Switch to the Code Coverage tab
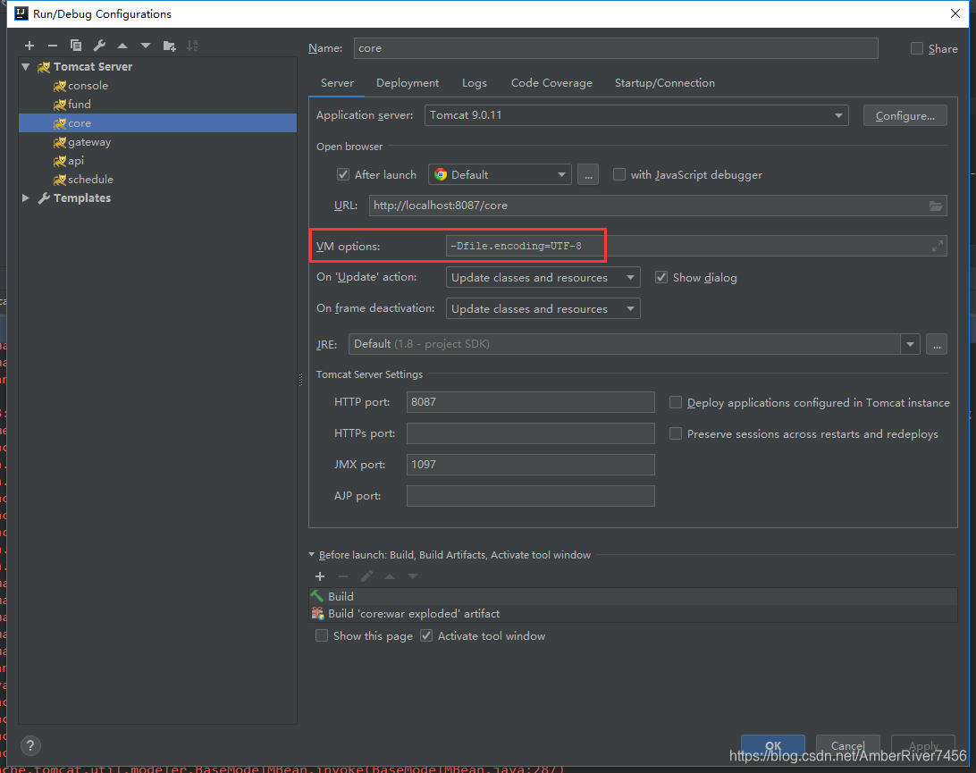This screenshot has width=976, height=773. coord(551,83)
